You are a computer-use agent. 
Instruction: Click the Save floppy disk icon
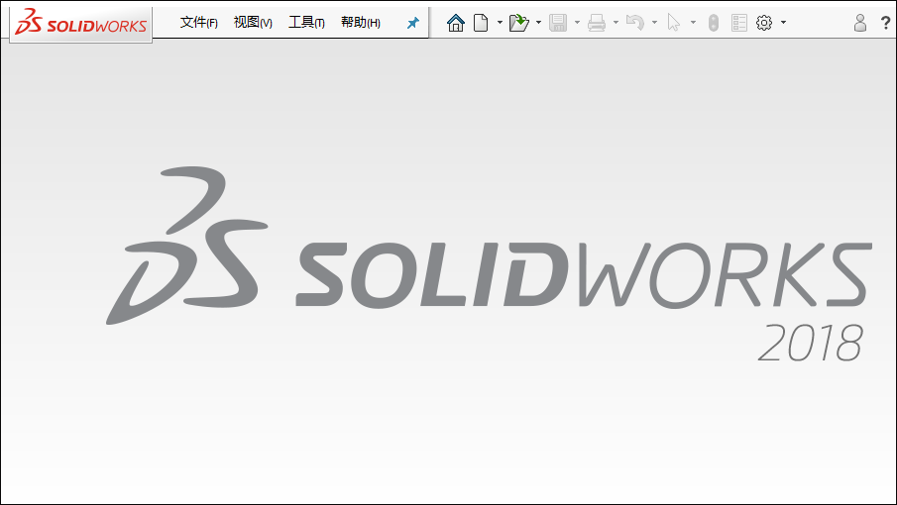(558, 23)
